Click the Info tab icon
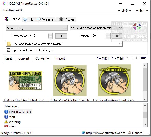 coord(25,19)
